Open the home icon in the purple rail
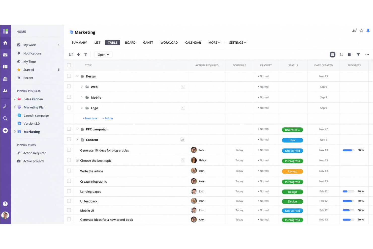This screenshot has height=249, width=373. [5, 43]
